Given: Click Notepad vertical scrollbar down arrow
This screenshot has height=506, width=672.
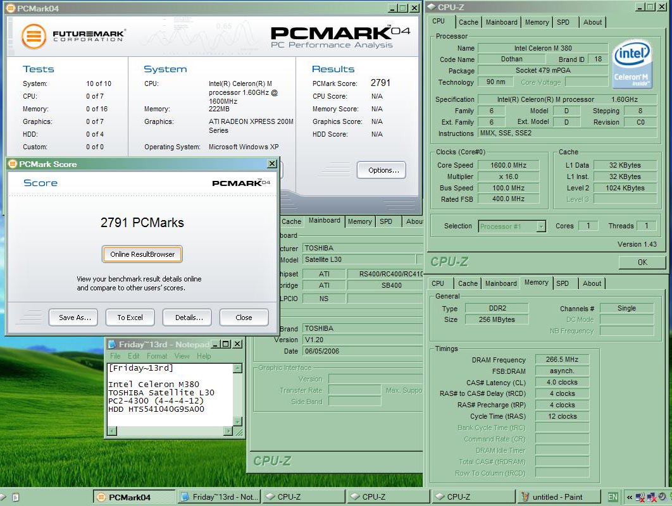Looking at the screenshot, I should 237,422.
